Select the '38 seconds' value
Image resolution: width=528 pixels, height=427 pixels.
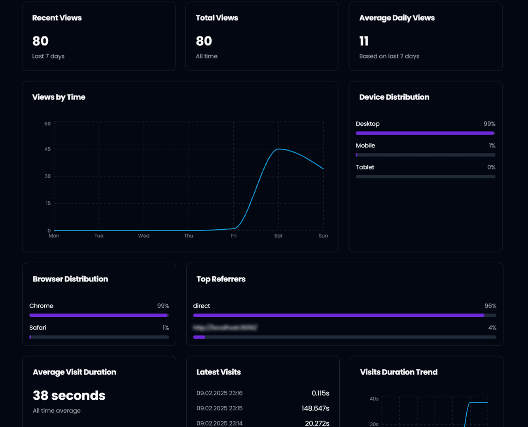[x=69, y=395]
